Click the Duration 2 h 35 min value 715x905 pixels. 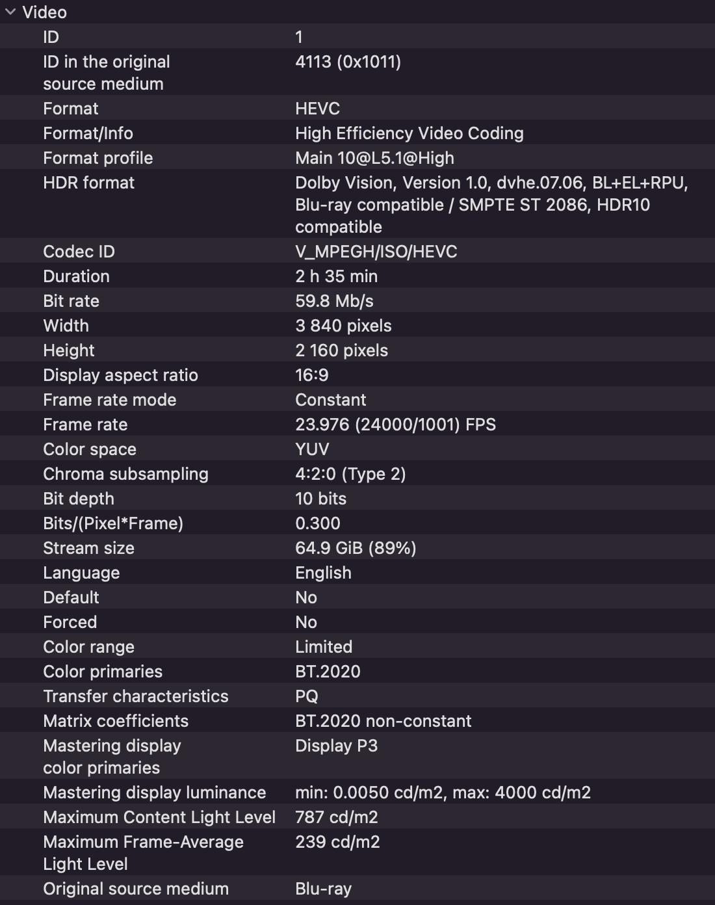click(x=336, y=276)
